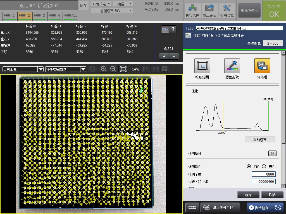The image size is (286, 214).
Task: Select the 颜色抽取 color extraction eyedropper
Action: (232, 66)
